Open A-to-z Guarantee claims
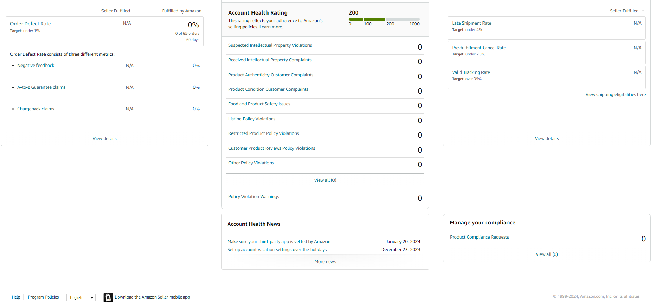This screenshot has width=652, height=302. point(41,87)
